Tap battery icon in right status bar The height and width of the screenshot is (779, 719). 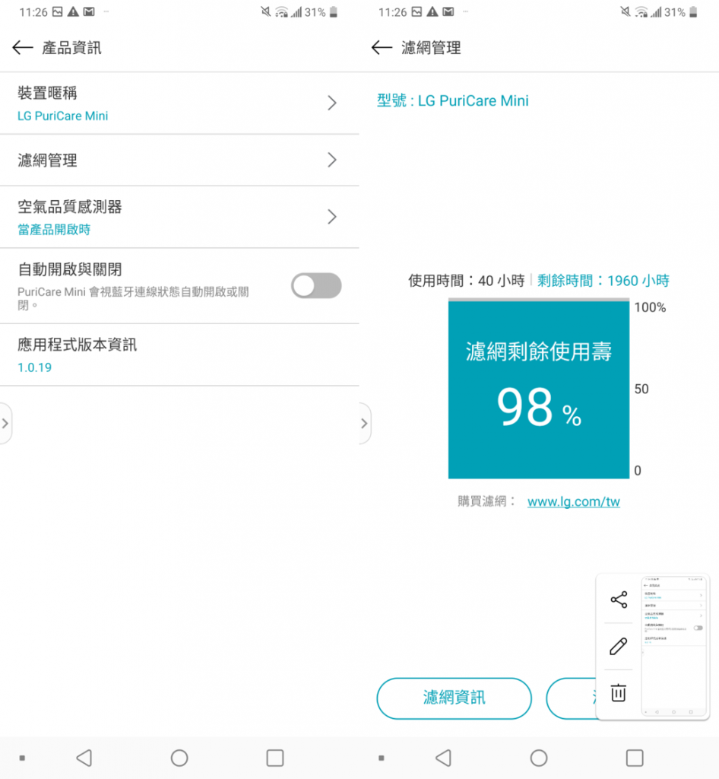click(x=693, y=12)
